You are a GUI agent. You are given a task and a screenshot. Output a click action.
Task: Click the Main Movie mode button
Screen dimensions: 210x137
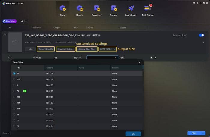(x=10, y=21)
